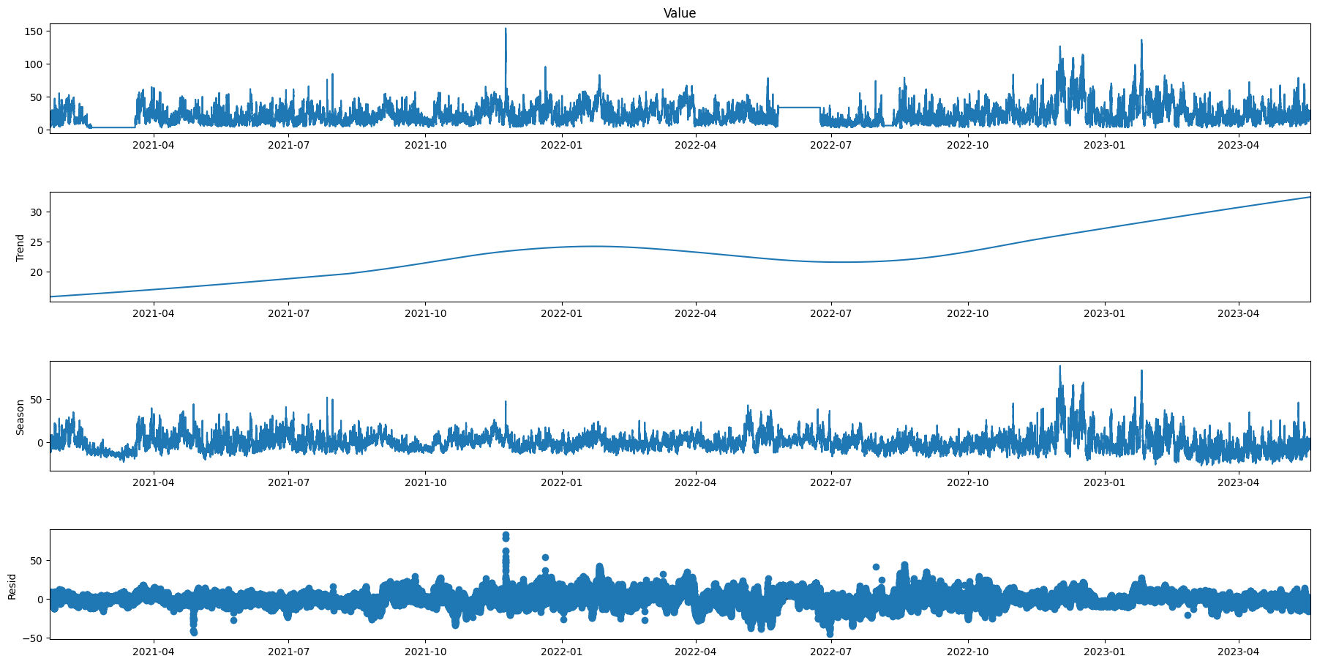
Task: Select the 0 tick on the Season plot
Action: 41,443
